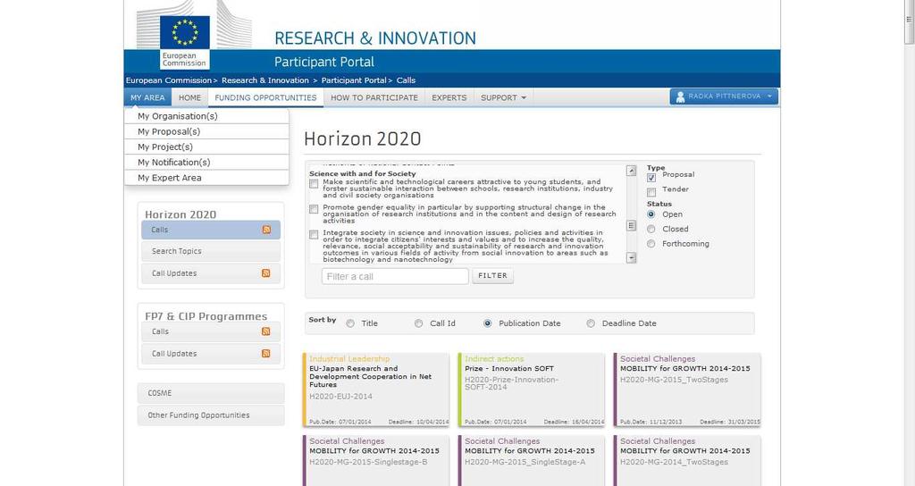The width and height of the screenshot is (915, 486).
Task: Open FP7 & CIP Call Updates link
Action: 211,354
